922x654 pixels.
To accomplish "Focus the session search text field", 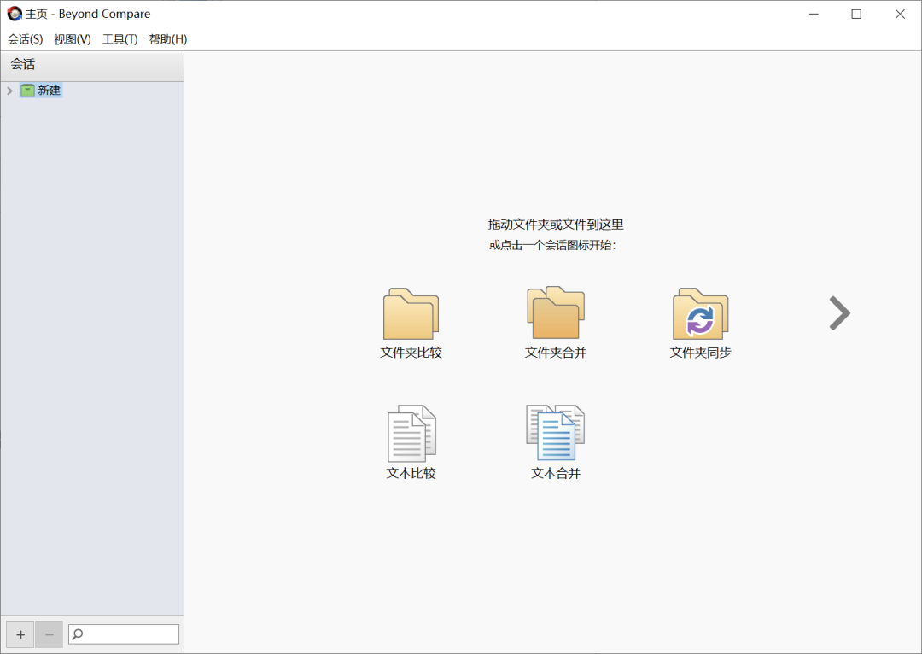I will click(131, 634).
